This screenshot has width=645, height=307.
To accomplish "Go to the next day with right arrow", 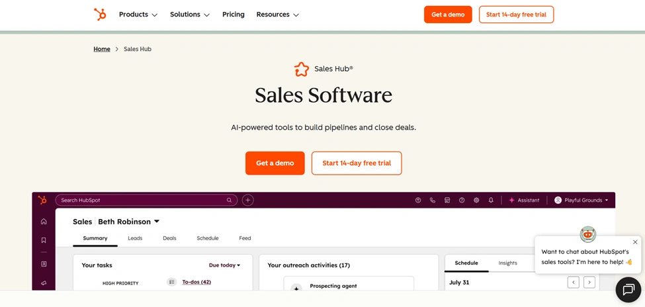I will 589,283.
